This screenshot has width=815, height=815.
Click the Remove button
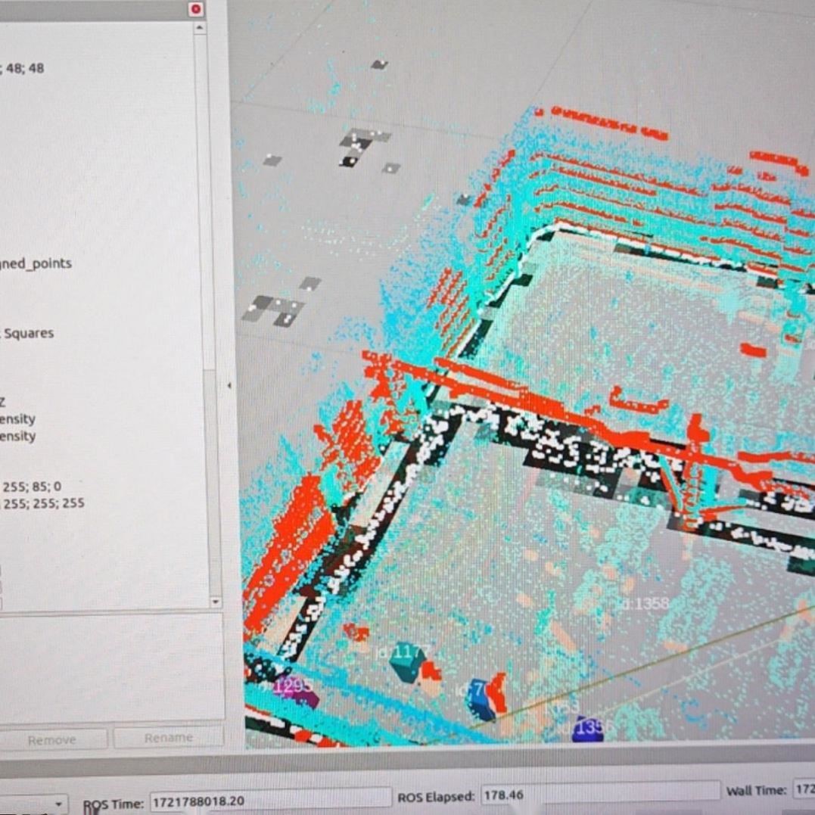pyautogui.click(x=52, y=739)
